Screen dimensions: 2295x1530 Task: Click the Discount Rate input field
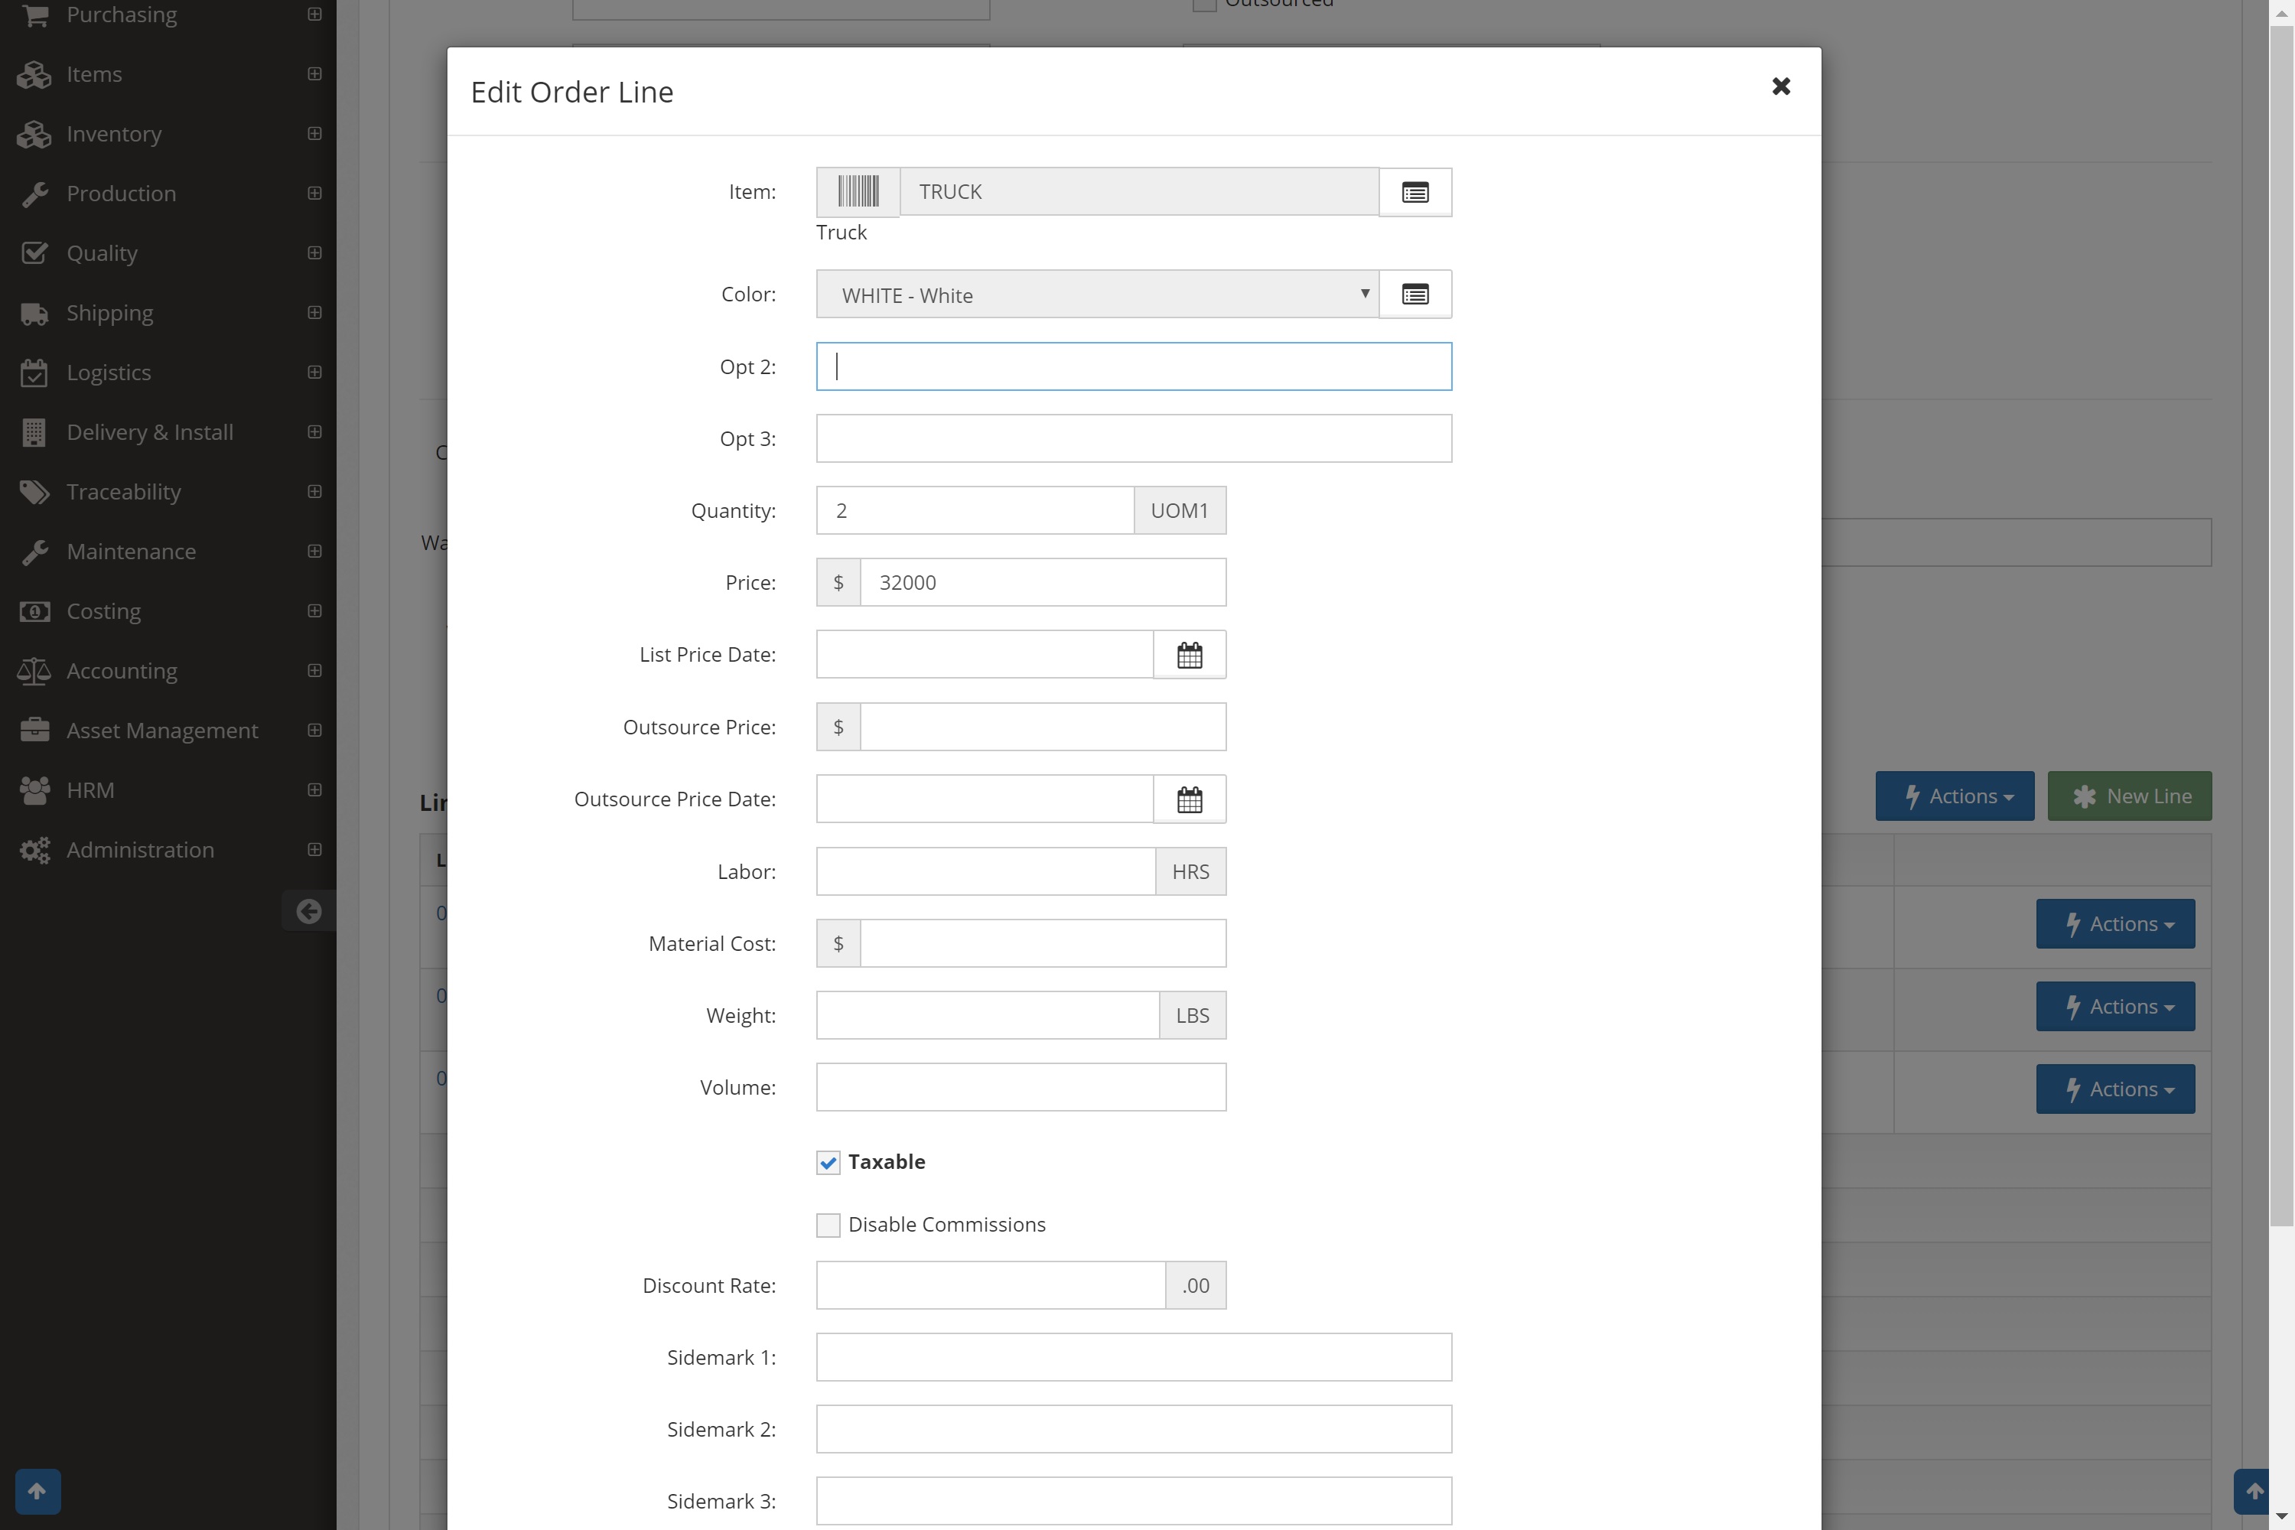tap(991, 1285)
